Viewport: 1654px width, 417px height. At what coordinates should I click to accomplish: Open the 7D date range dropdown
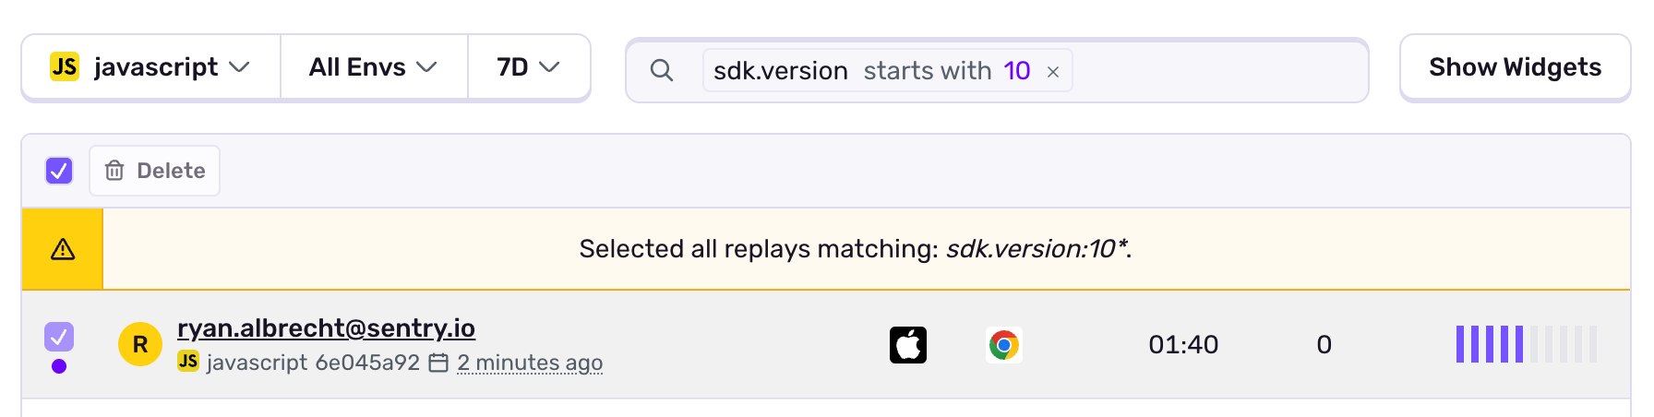(528, 67)
